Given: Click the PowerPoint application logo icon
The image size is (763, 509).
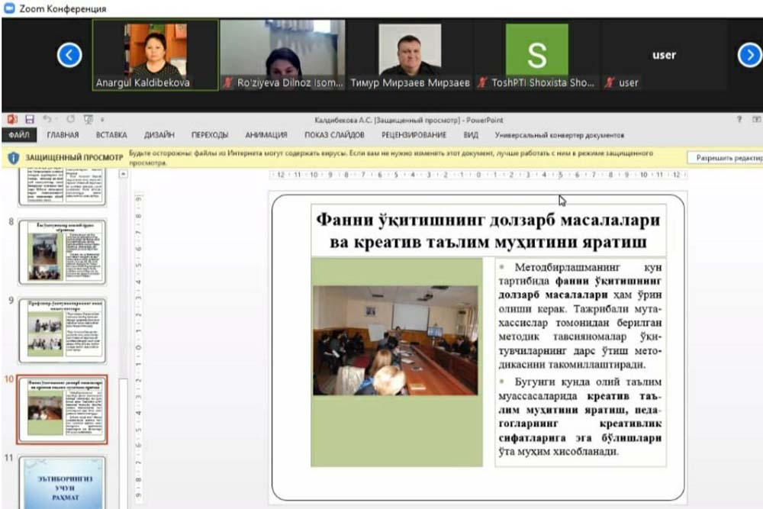Looking at the screenshot, I should tap(11, 120).
